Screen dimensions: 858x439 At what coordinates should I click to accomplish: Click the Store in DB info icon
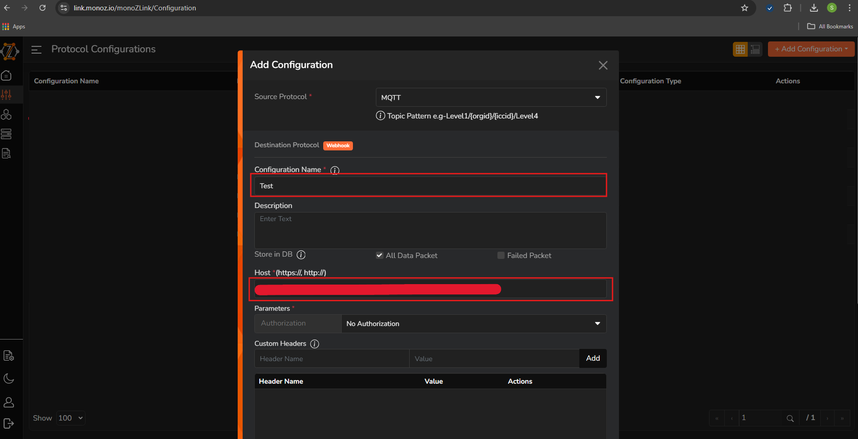coord(301,255)
